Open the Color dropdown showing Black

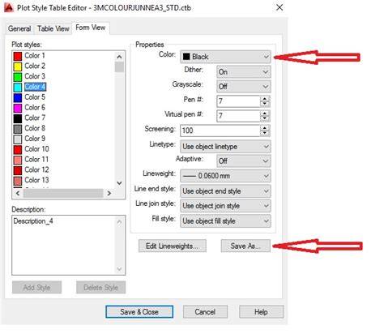click(225, 57)
